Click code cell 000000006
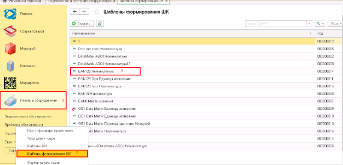The width and height of the screenshot is (343, 165). (325, 146)
